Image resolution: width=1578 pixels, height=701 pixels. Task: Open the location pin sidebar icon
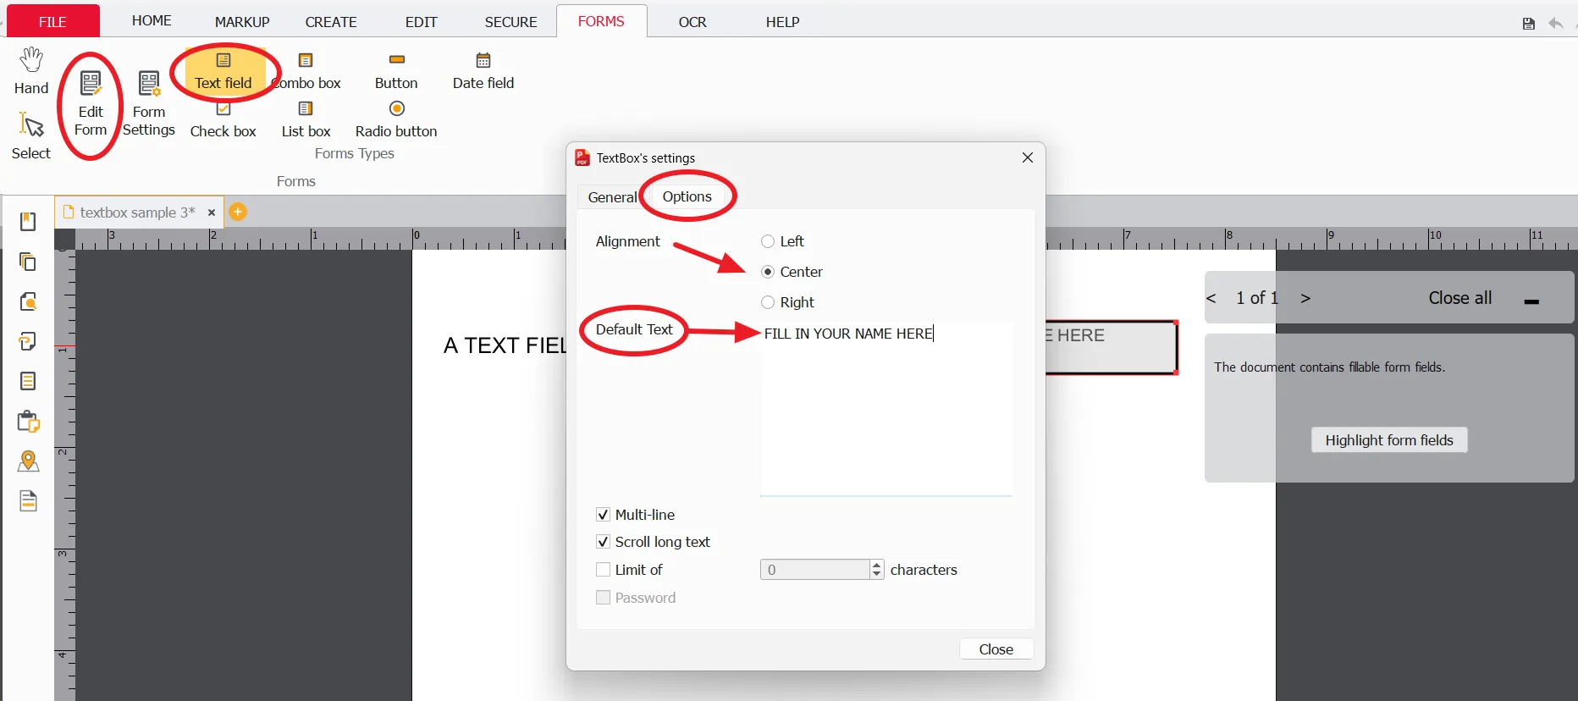click(28, 461)
